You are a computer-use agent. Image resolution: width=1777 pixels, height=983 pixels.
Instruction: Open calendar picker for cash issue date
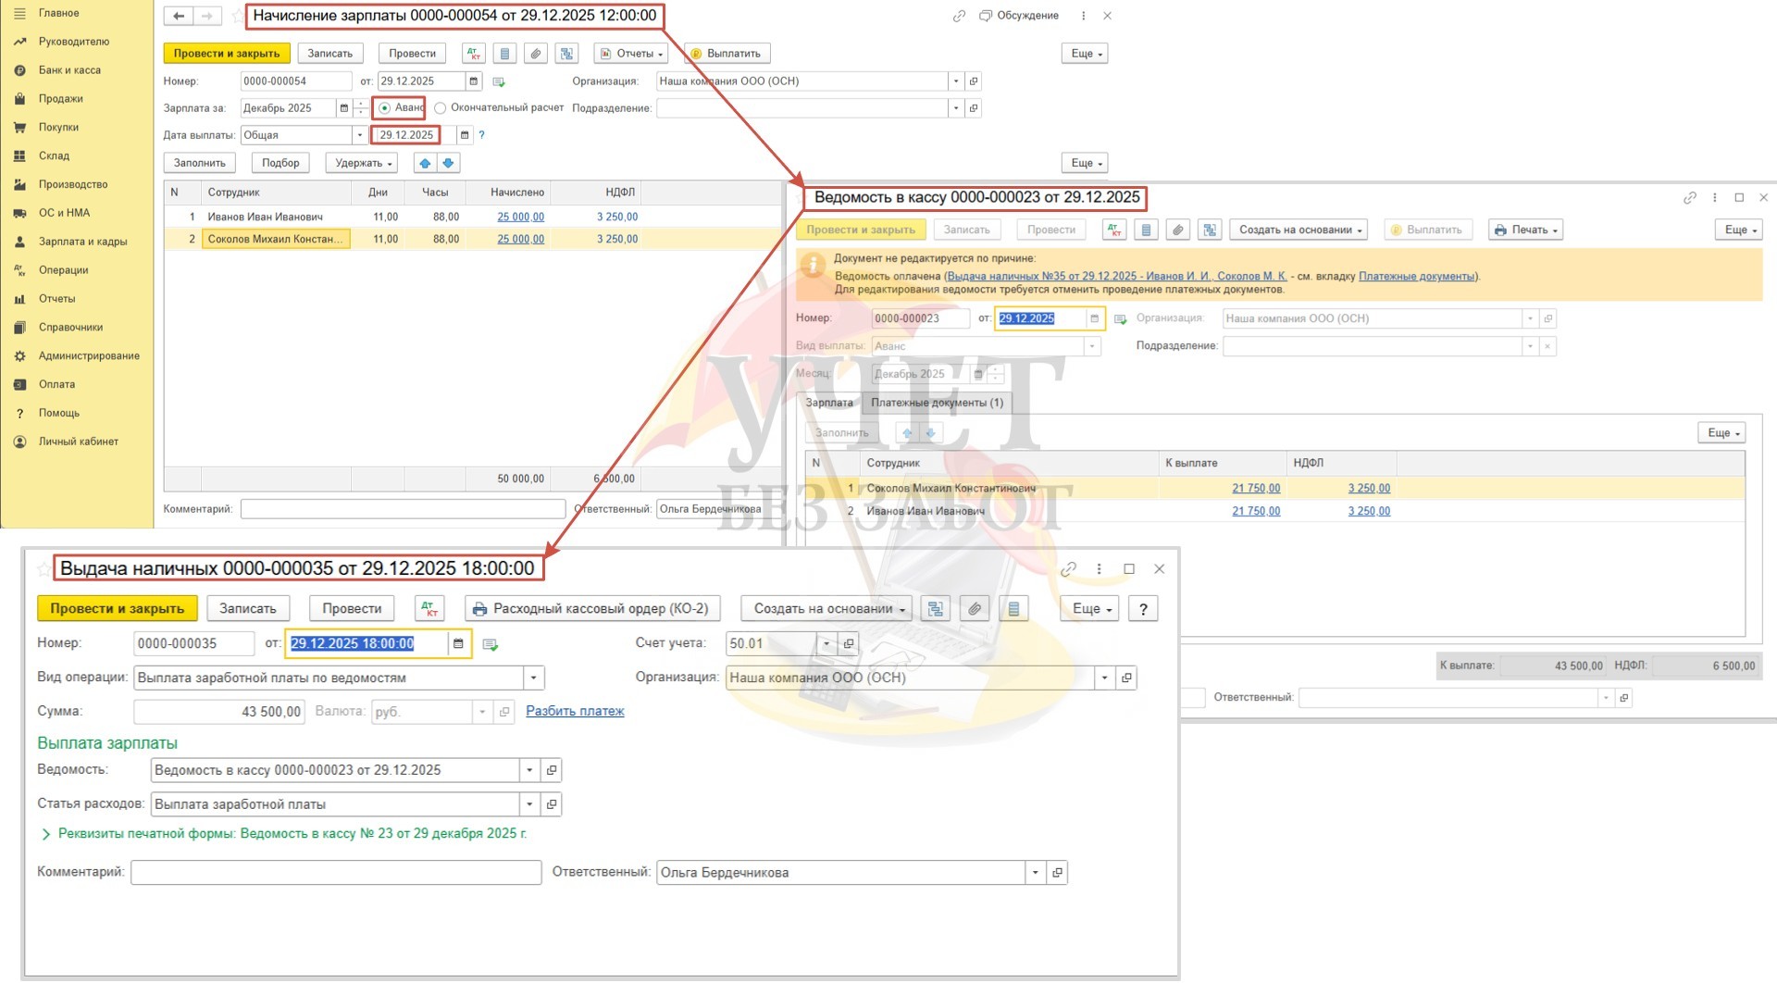tap(458, 643)
